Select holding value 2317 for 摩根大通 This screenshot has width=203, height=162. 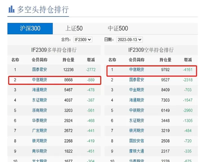pos(165,151)
